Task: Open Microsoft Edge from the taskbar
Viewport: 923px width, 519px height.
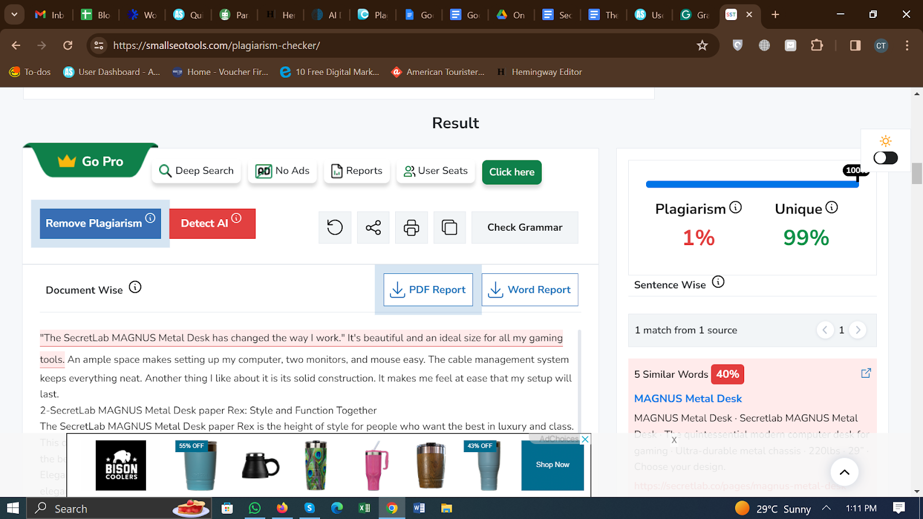Action: 337,508
